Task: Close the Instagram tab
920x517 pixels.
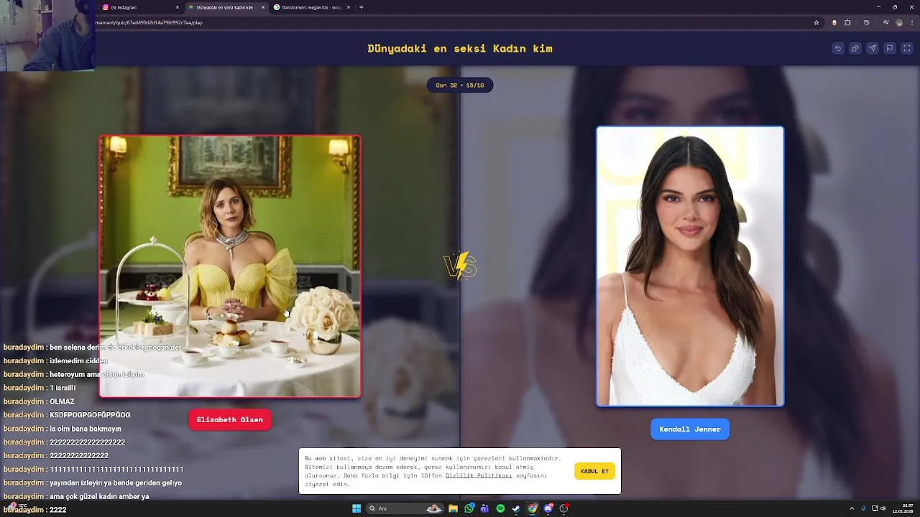Action: coord(178,7)
